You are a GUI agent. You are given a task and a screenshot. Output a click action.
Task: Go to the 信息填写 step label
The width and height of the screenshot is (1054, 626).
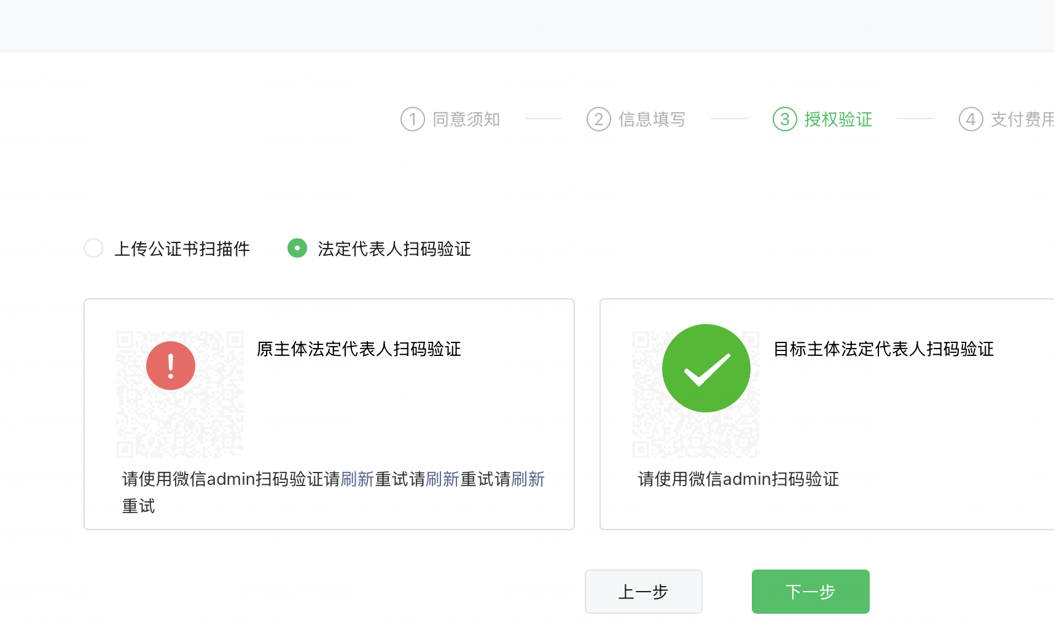pos(652,119)
